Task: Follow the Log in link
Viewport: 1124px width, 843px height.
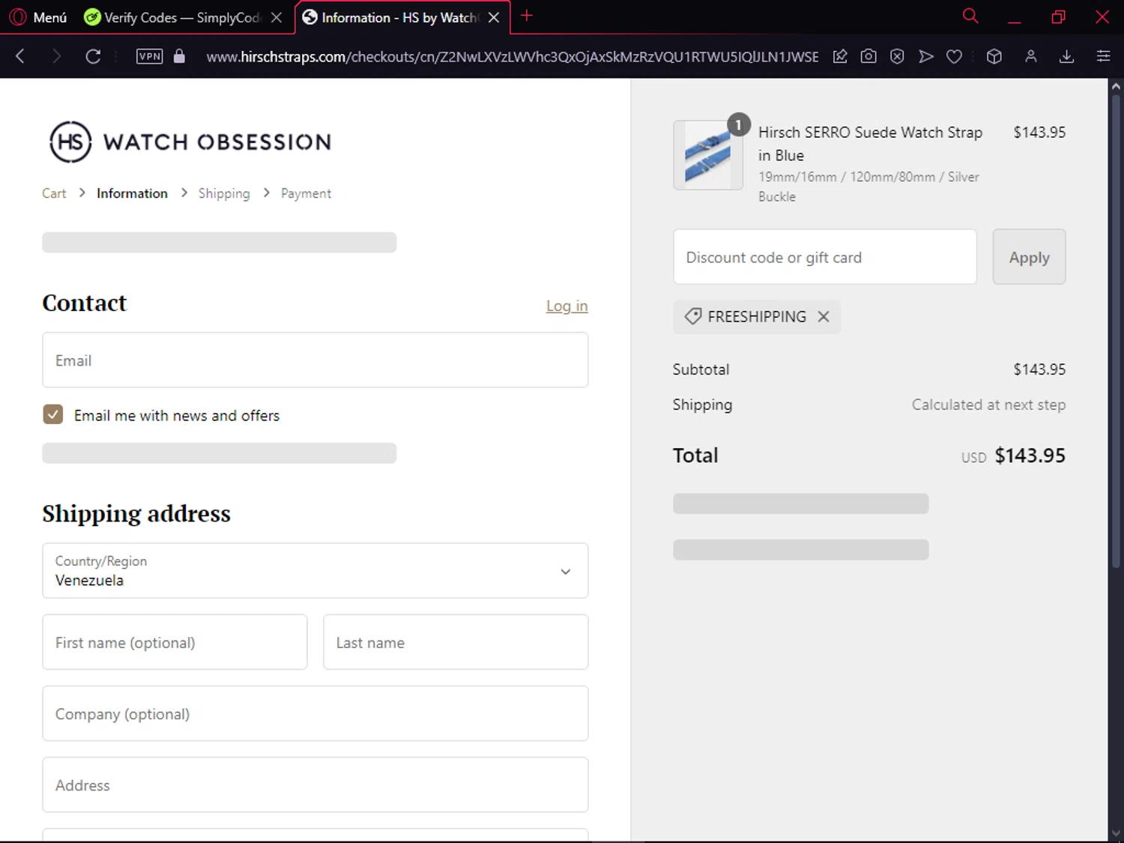Action: click(x=567, y=306)
